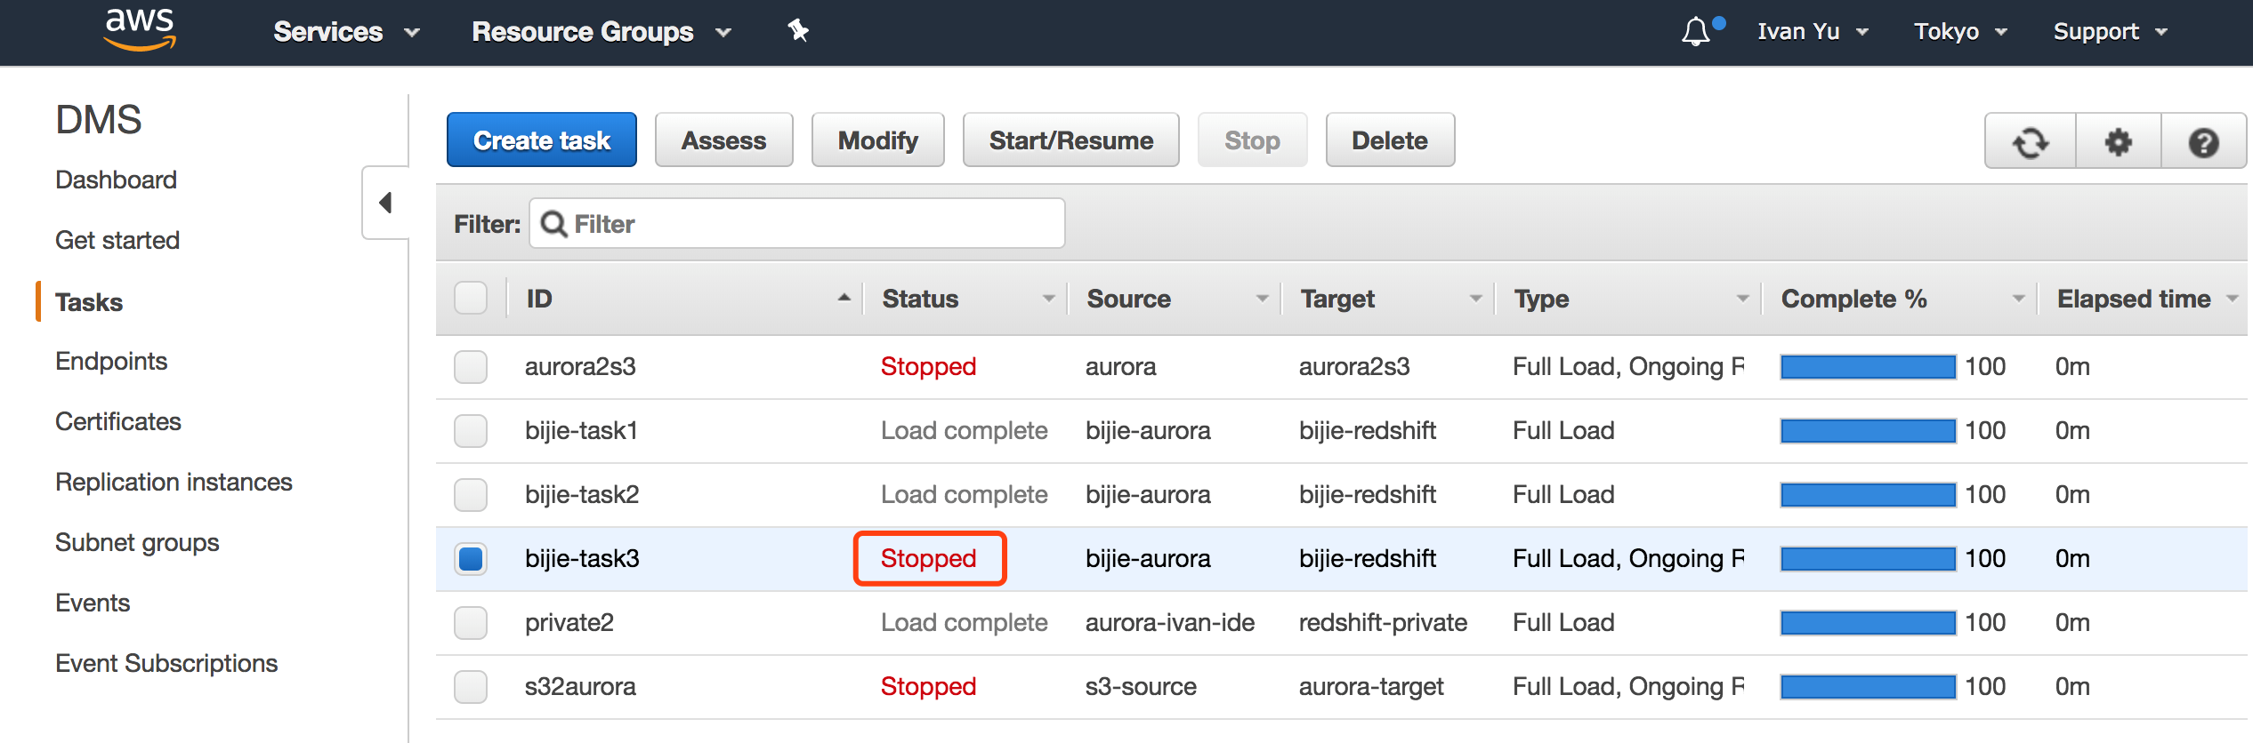Click the pushpin shortcut icon
This screenshot has width=2253, height=743.
point(797,31)
